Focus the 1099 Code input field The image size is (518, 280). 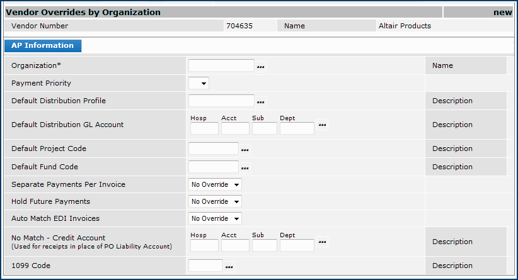[205, 266]
